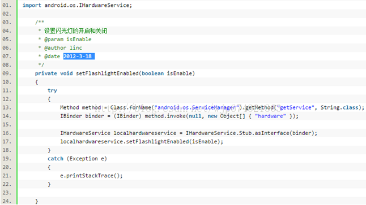Click the try keyword
This screenshot has width=366, height=205.
click(52, 90)
